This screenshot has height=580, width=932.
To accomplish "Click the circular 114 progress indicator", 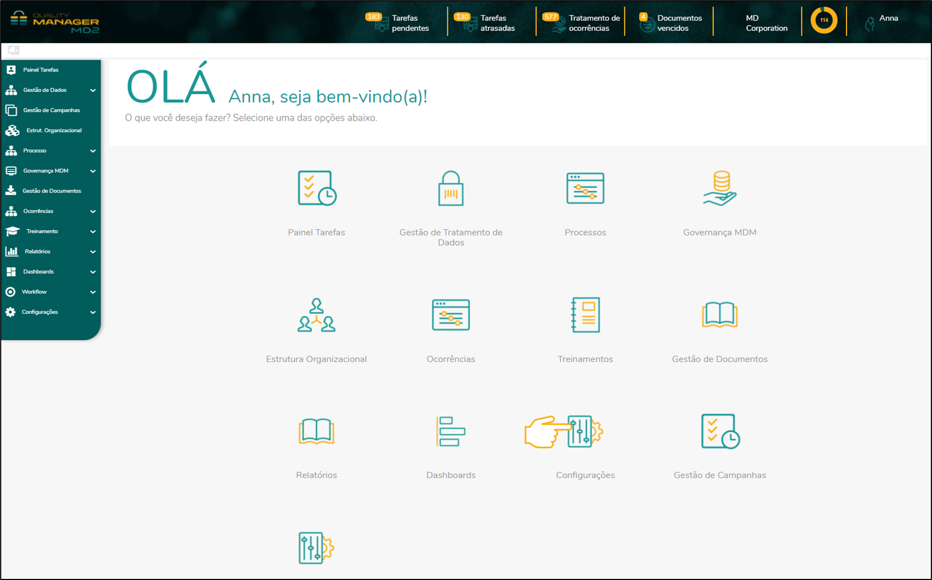I will (x=823, y=20).
